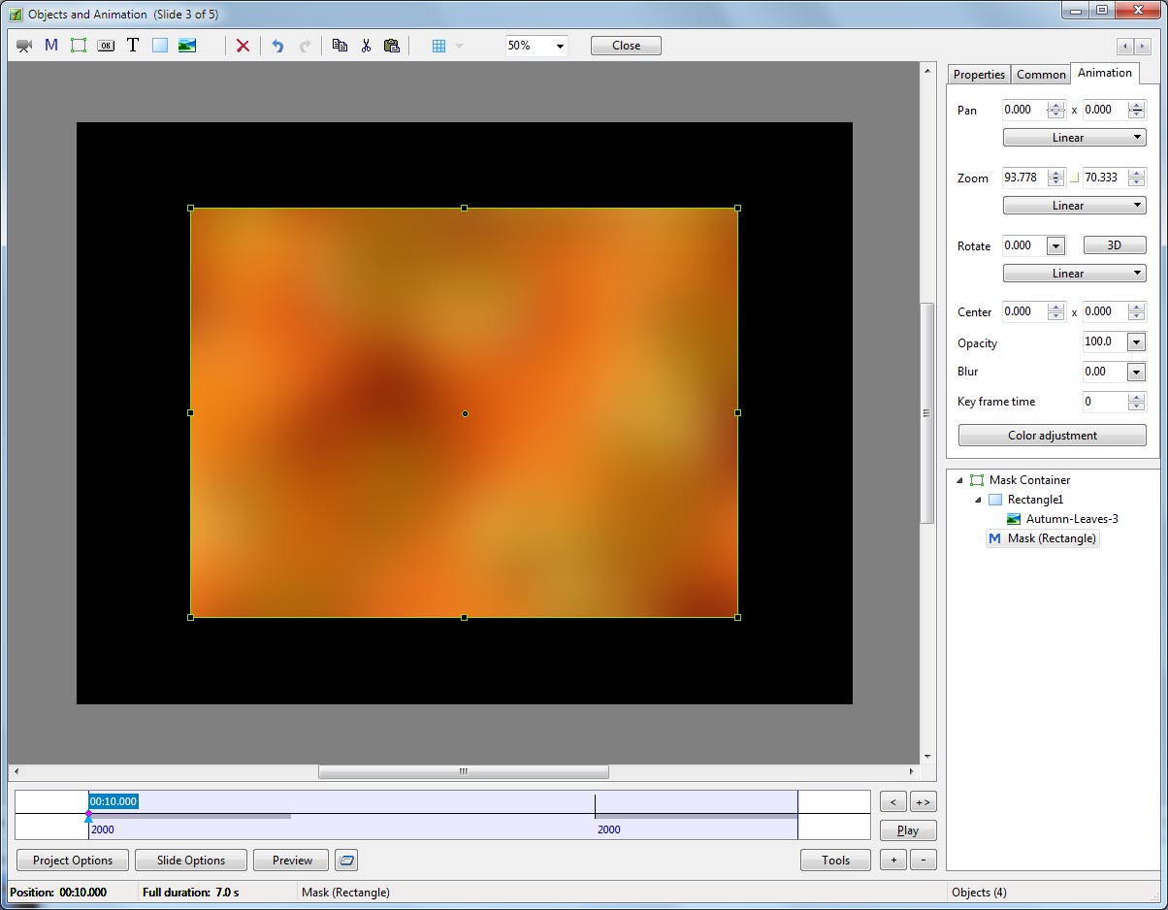Increase Zoom X with the spinner

click(1056, 173)
